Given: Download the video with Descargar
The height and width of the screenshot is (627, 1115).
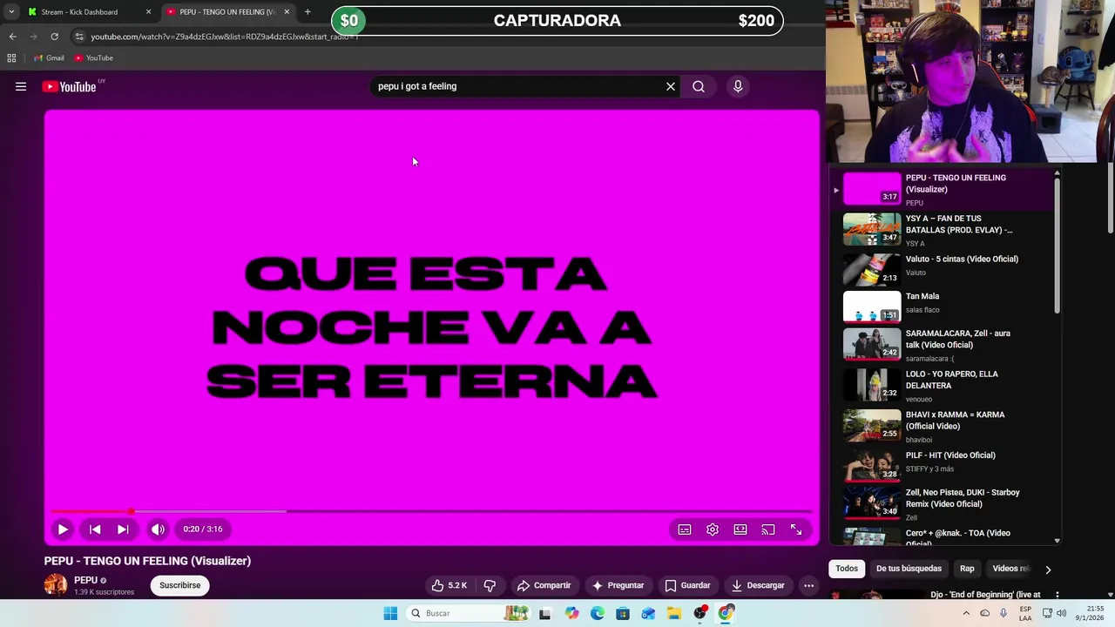Looking at the screenshot, I should tap(758, 585).
